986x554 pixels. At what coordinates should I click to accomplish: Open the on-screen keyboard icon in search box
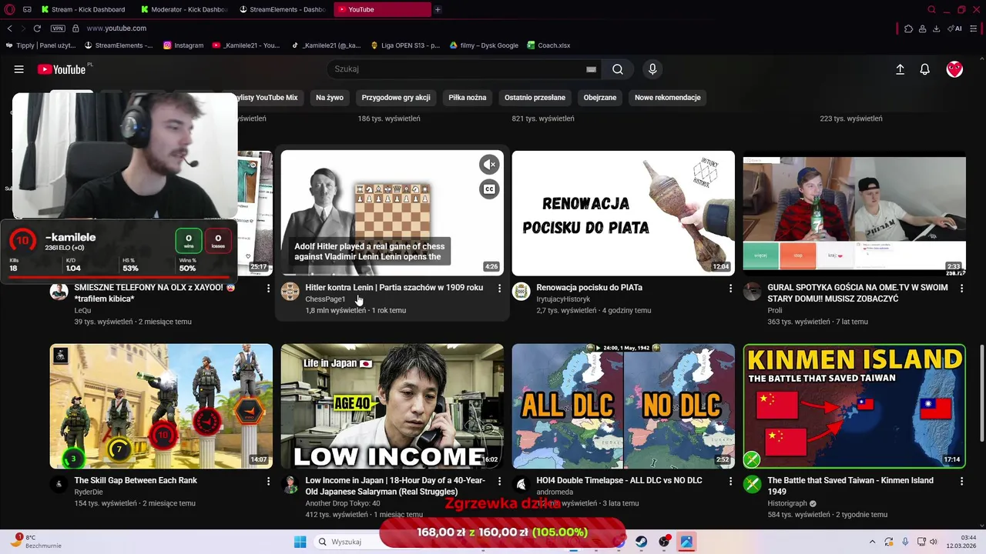click(x=591, y=69)
